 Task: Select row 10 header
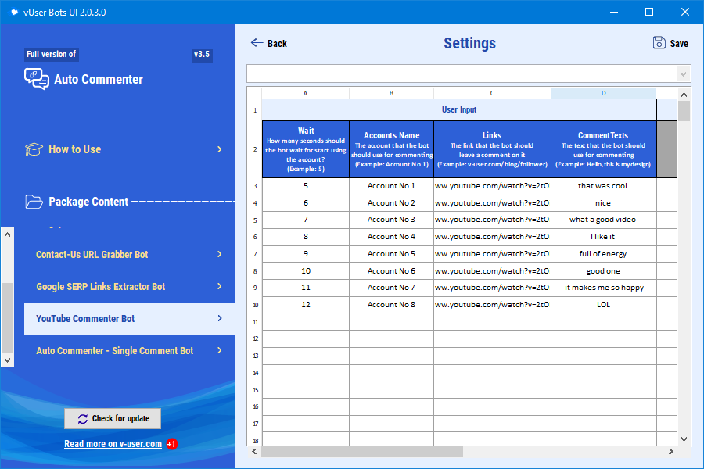tap(255, 305)
